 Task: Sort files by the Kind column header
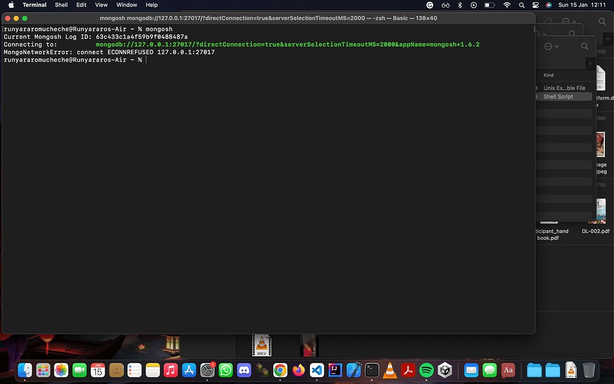549,75
